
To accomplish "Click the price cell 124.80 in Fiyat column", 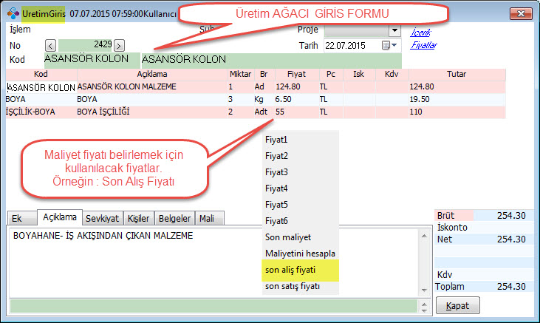I will 296,86.
